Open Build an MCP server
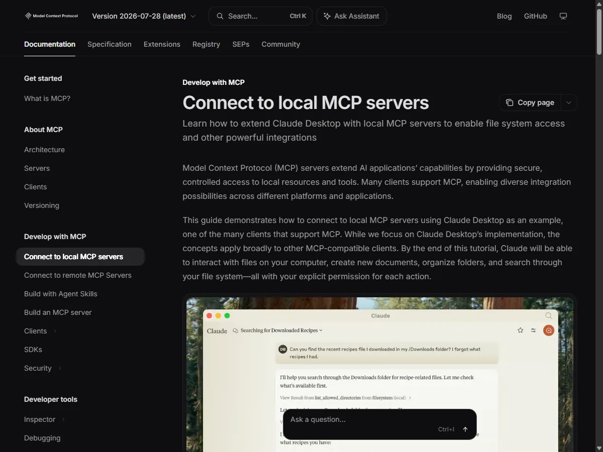 click(x=58, y=312)
